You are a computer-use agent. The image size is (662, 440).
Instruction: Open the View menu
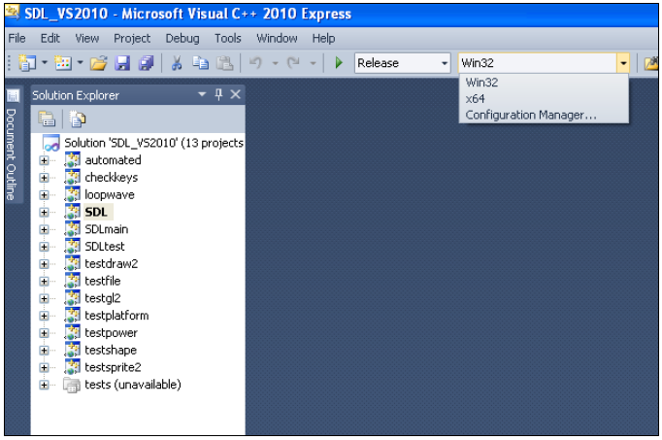[87, 39]
